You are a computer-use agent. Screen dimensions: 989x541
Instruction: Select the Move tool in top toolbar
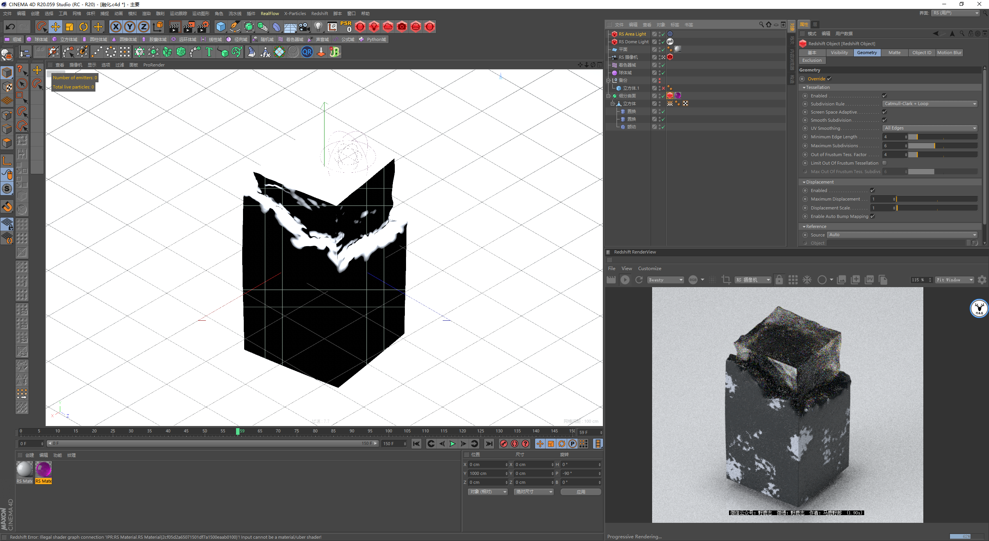pyautogui.click(x=55, y=27)
